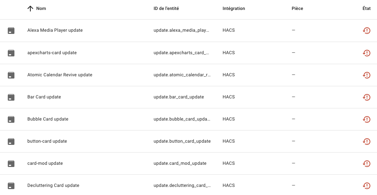Click the restored-state icon for Bar Card update
This screenshot has height=195, width=377.
click(x=366, y=97)
